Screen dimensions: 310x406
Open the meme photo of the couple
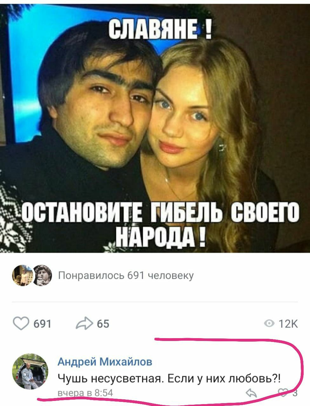(155, 126)
